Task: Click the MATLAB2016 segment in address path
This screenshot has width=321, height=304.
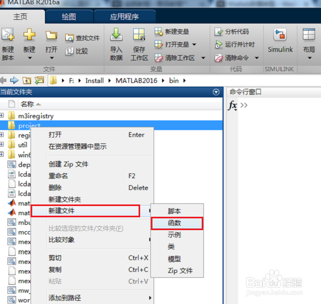Action: click(x=136, y=80)
